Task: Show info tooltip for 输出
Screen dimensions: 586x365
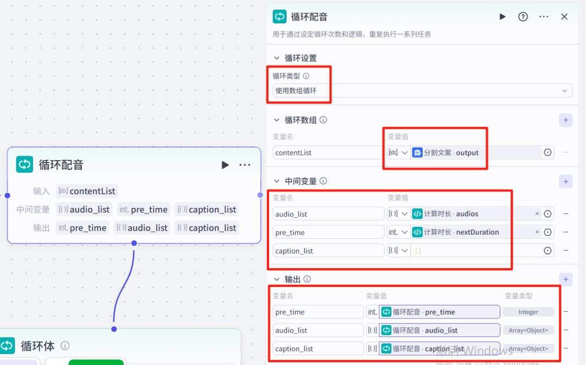Action: [307, 279]
